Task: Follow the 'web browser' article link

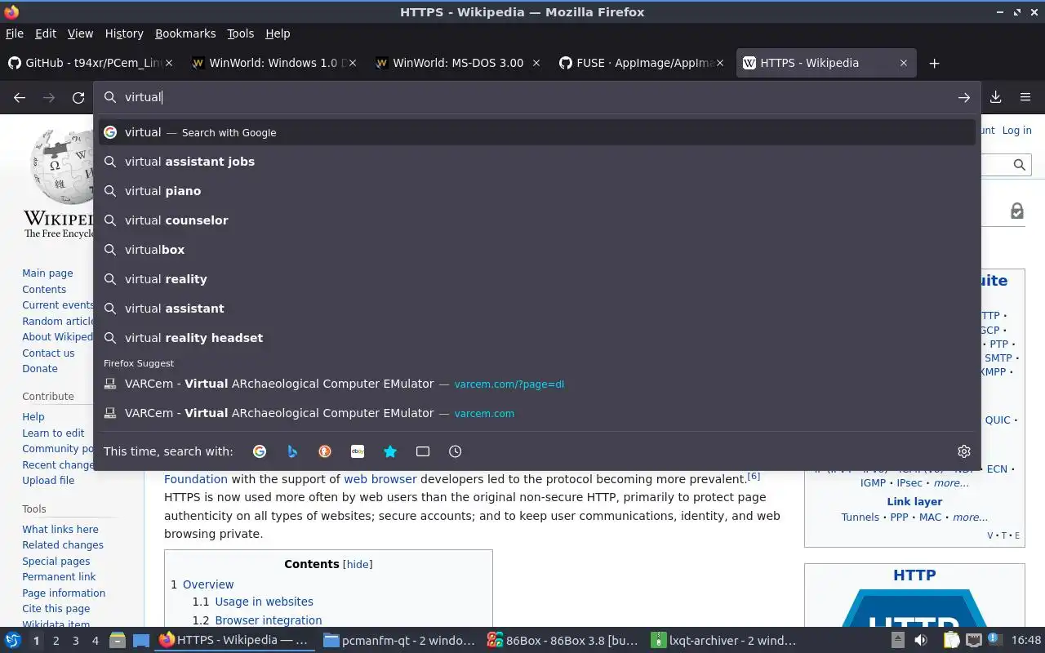Action: pyautogui.click(x=380, y=479)
